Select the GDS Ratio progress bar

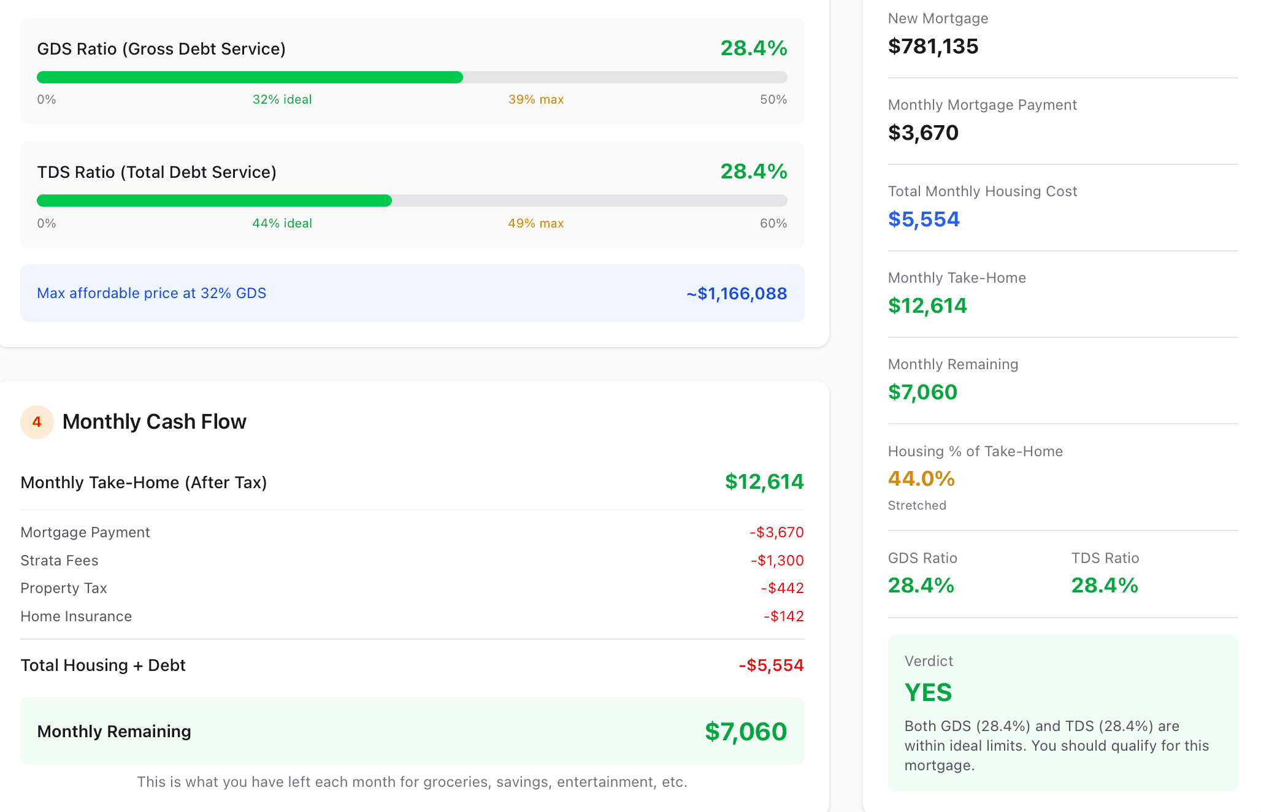pos(412,77)
